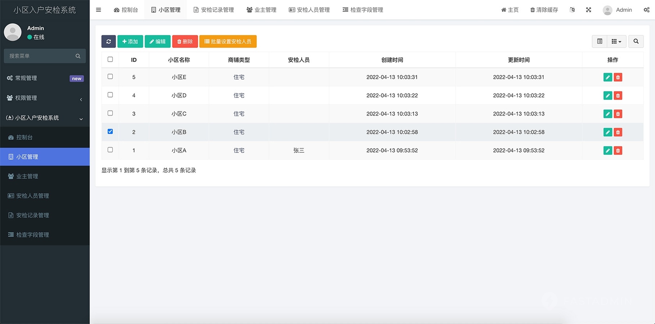Click the red delete icon for 小区A
Image resolution: width=655 pixels, height=324 pixels.
618,150
